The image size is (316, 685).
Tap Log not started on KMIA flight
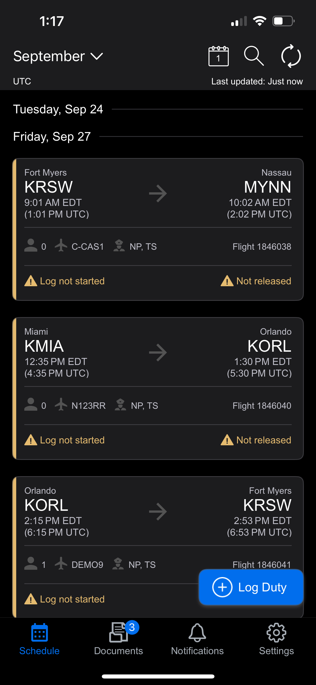pyautogui.click(x=72, y=440)
